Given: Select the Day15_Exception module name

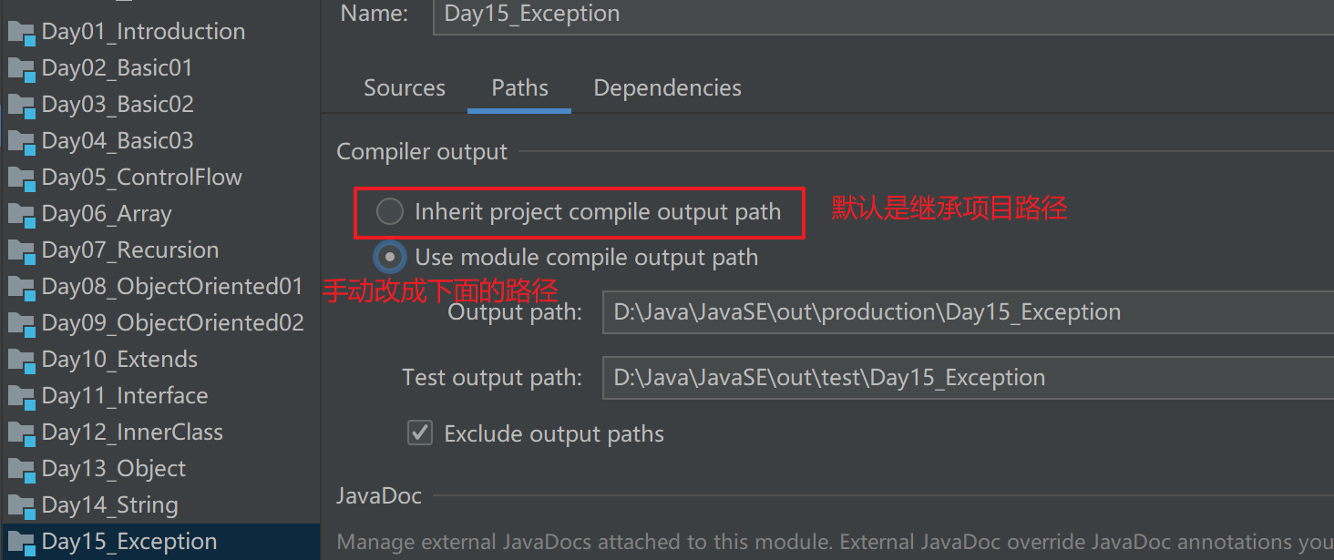Looking at the screenshot, I should point(129,542).
